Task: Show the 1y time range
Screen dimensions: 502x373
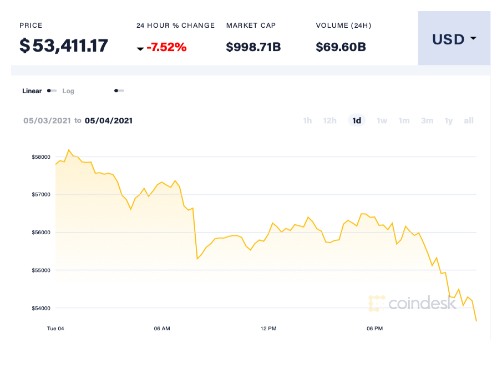Action: click(x=449, y=120)
